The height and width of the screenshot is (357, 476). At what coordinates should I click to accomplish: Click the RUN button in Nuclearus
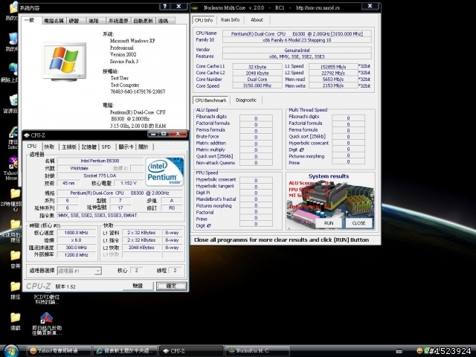coord(329,223)
